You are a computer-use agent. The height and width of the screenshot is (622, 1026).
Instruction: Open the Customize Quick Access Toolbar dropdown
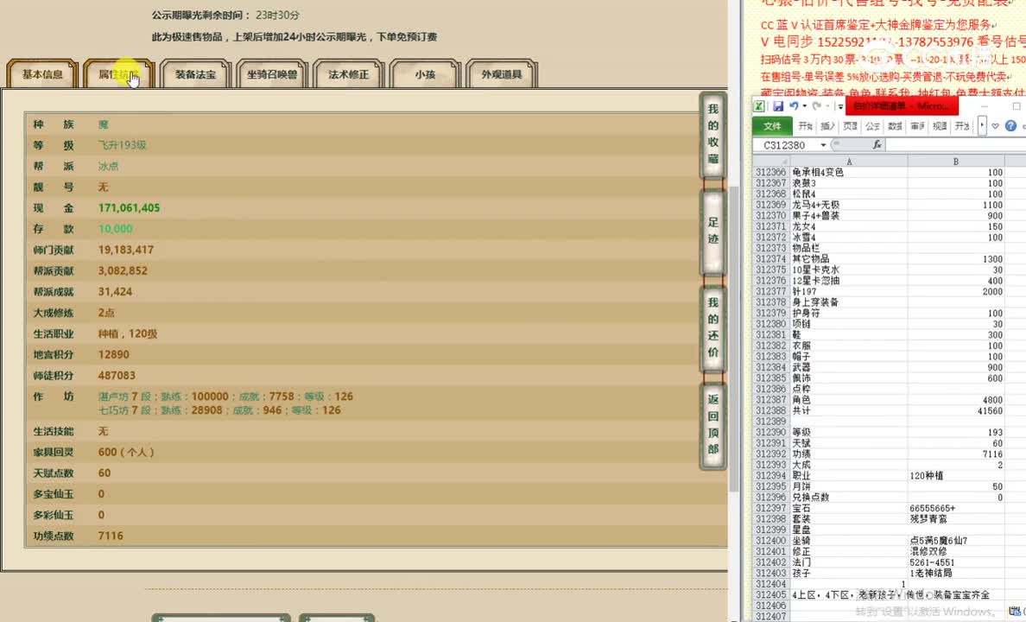click(839, 105)
